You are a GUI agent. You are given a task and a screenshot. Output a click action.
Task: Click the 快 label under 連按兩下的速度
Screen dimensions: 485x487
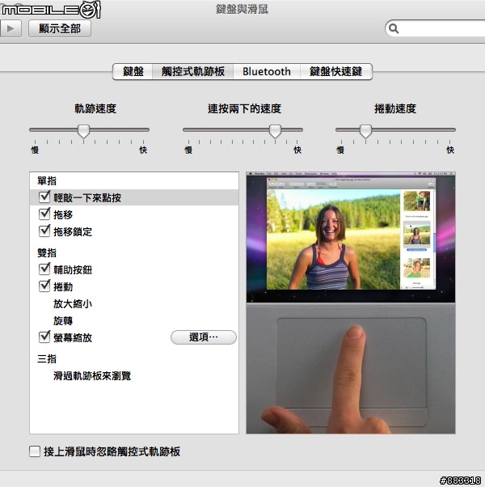pos(297,150)
